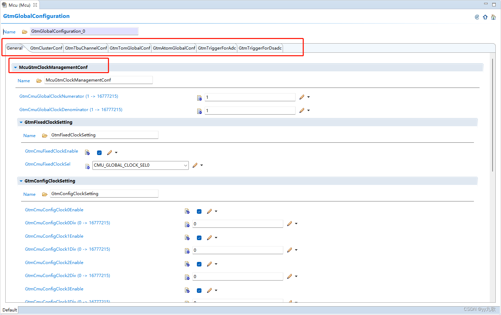Collapse the GtmConfigClockSetting section
The image size is (501, 315).
(21, 181)
